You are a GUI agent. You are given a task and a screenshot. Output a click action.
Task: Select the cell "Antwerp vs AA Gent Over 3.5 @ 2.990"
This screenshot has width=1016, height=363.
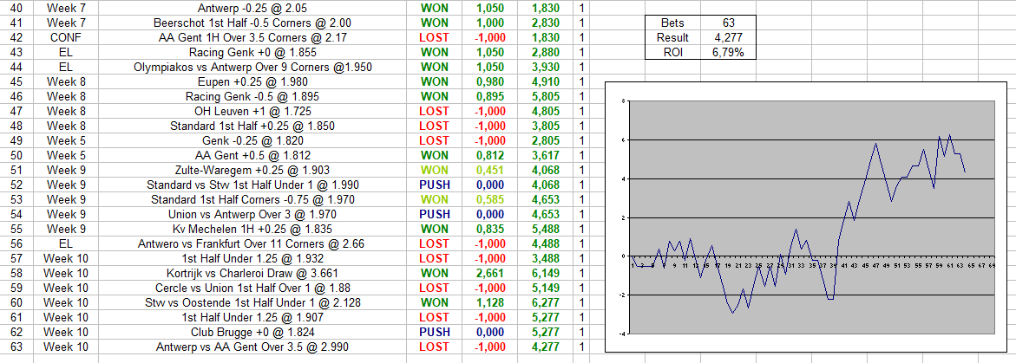(x=252, y=347)
